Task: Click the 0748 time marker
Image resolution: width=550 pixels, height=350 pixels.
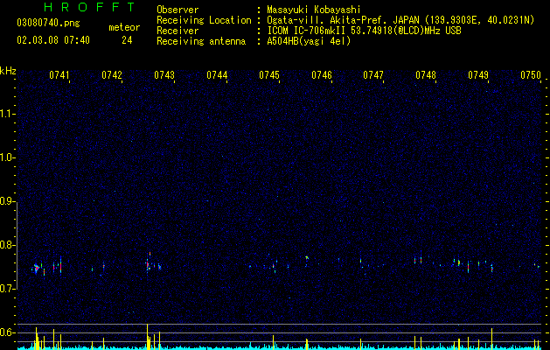Action: (426, 75)
